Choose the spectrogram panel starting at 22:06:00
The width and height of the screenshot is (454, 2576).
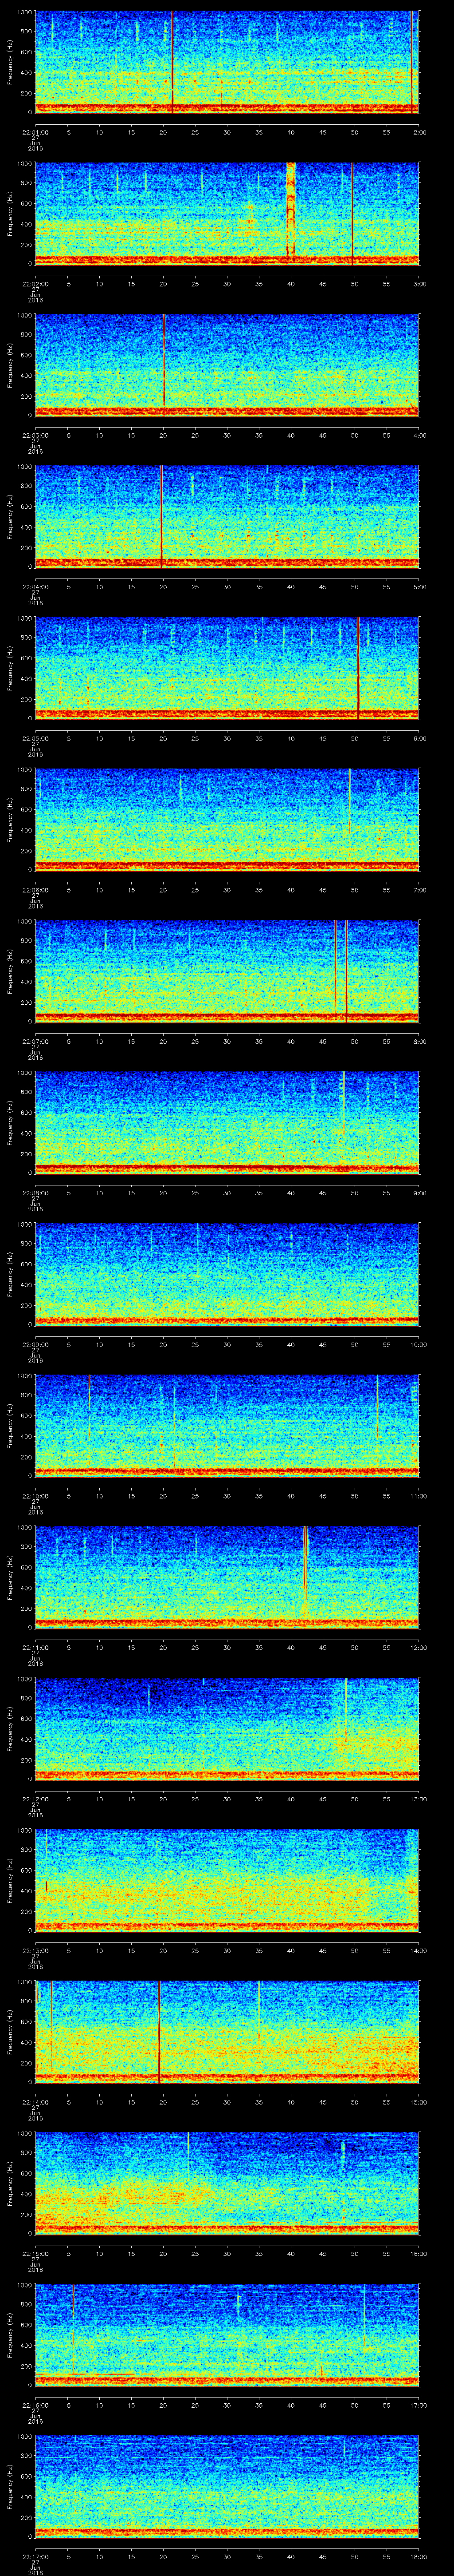[227, 820]
